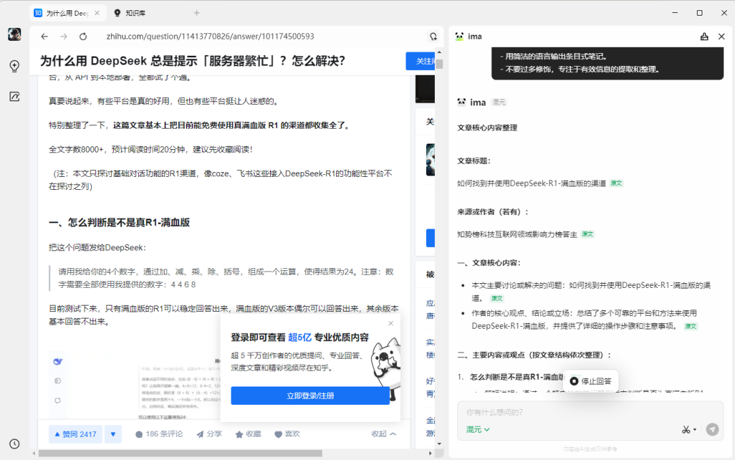735x460 pixels.
Task: Collapse answer with 收起 button
Action: click(x=383, y=434)
